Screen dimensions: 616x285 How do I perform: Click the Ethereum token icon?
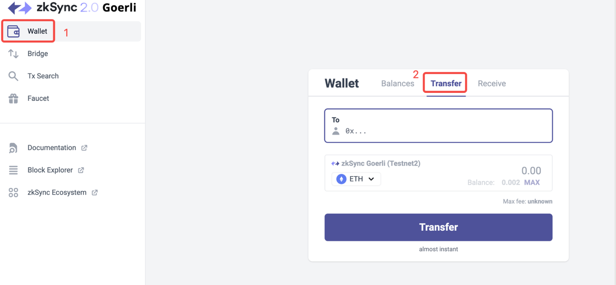pos(341,179)
